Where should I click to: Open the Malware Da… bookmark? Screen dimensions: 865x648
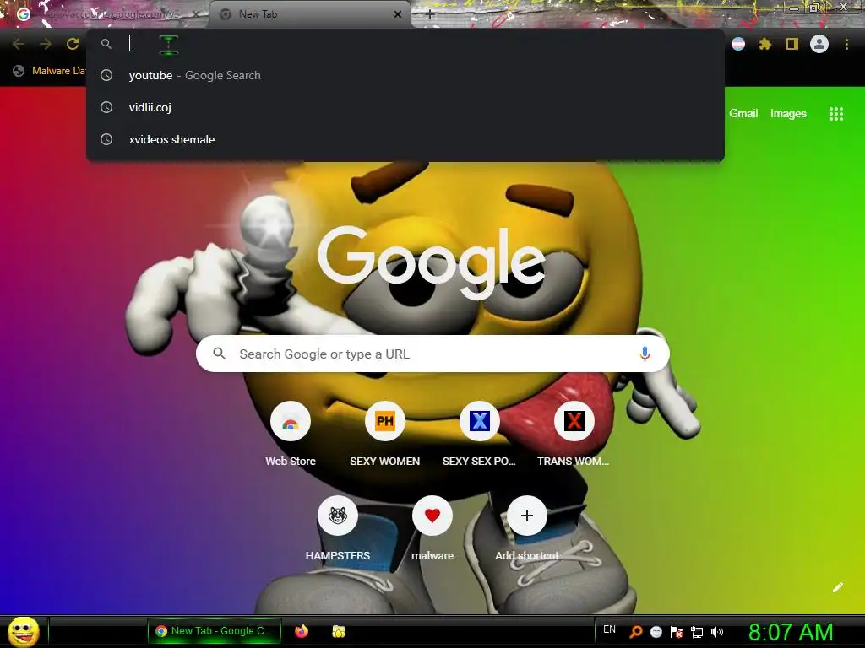pos(49,71)
